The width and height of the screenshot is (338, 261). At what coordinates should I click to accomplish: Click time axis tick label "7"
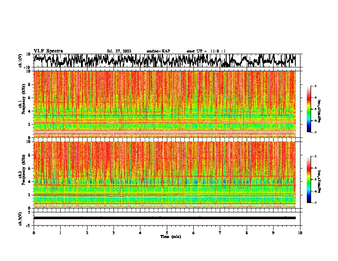pos(220,233)
